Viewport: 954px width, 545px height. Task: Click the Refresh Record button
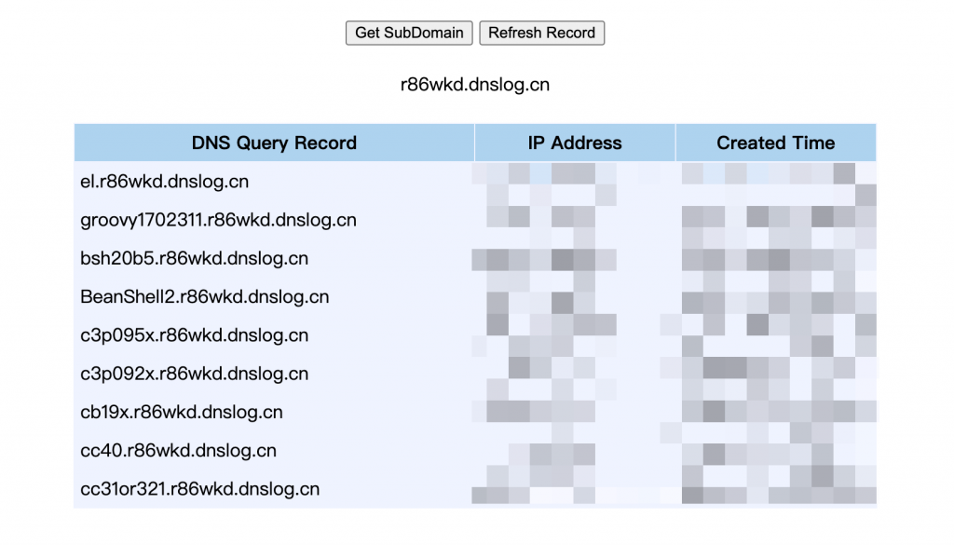pos(541,33)
